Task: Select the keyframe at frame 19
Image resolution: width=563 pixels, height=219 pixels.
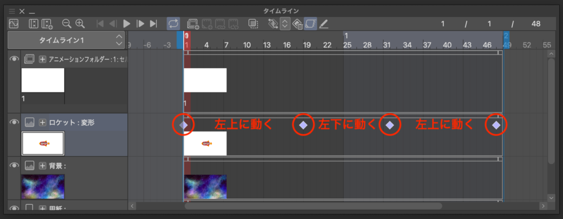Action: 303,125
